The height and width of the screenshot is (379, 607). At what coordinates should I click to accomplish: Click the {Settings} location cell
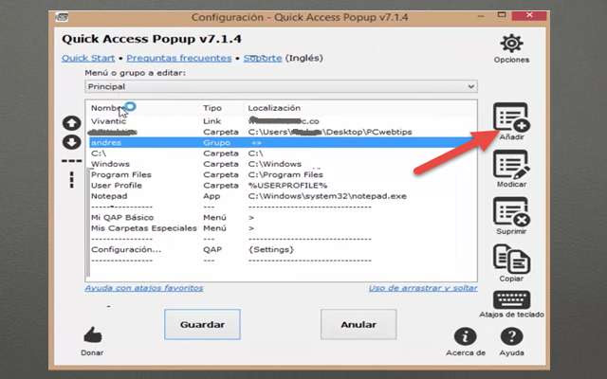pyautogui.click(x=271, y=250)
